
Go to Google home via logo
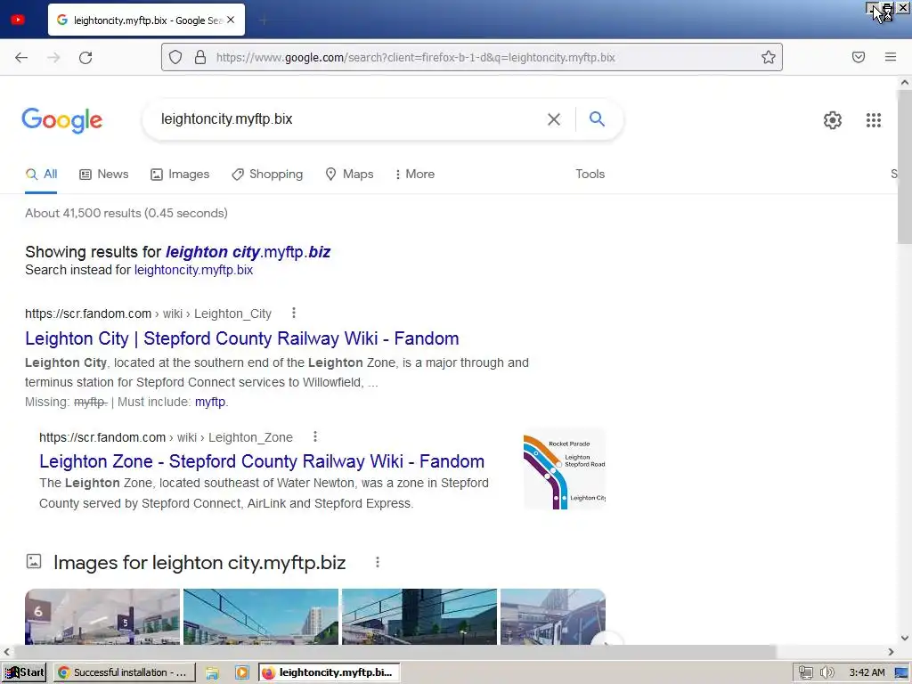[x=62, y=120]
